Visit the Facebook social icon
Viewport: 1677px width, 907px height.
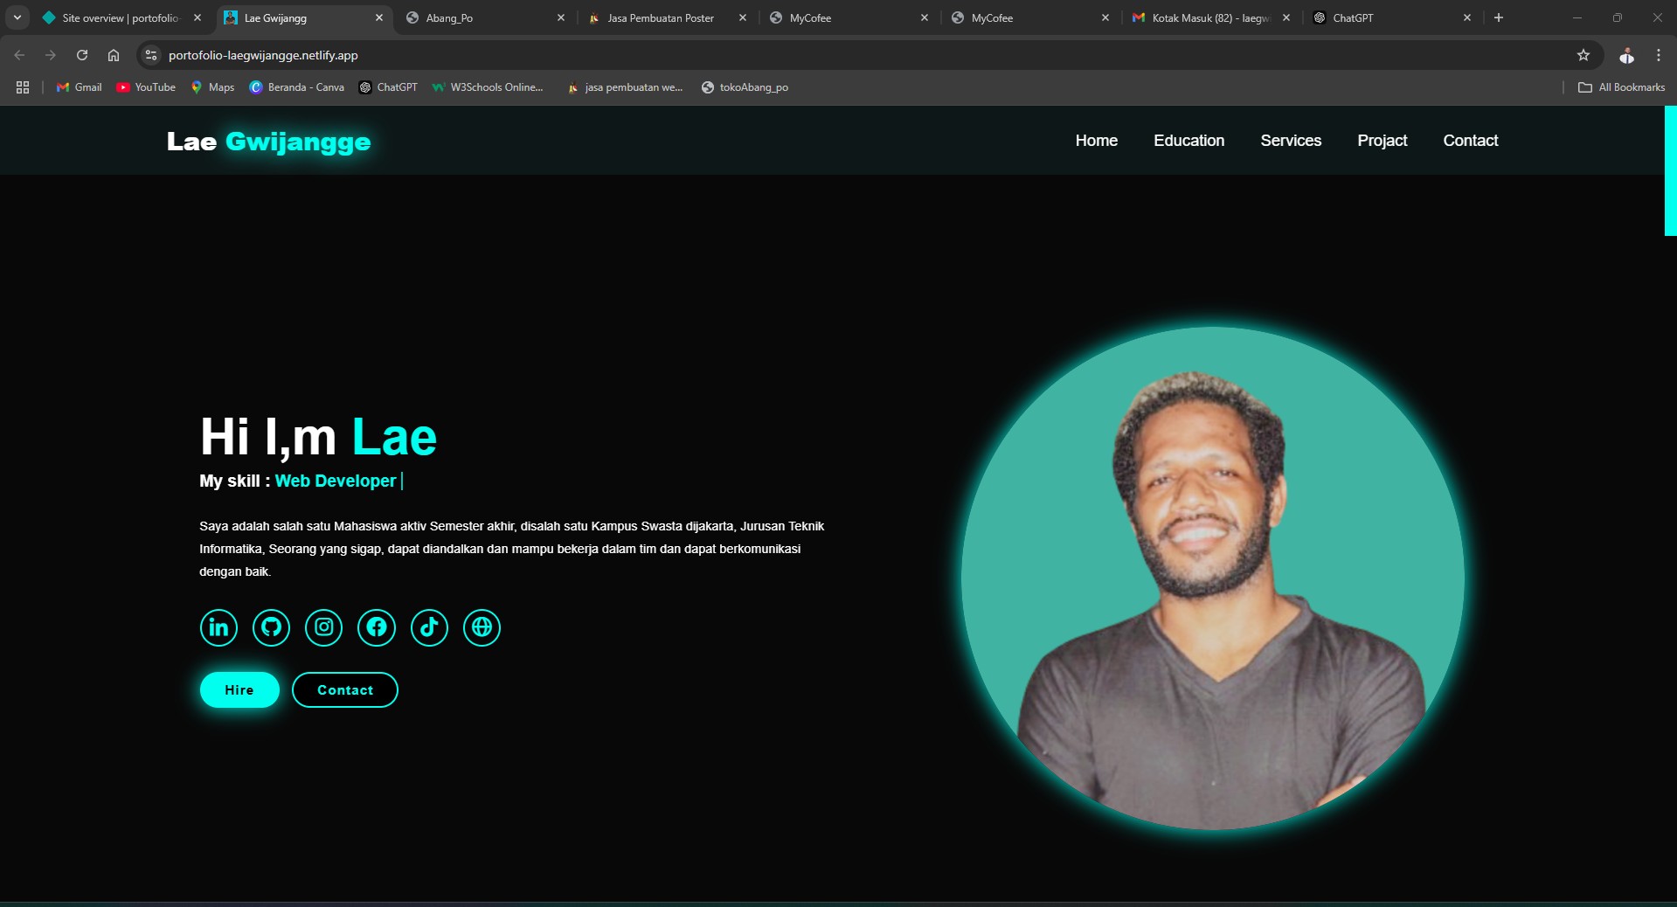point(377,627)
